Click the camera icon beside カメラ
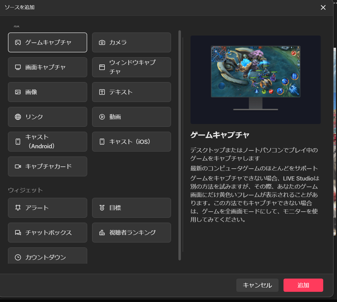The image size is (337, 302). tap(102, 42)
